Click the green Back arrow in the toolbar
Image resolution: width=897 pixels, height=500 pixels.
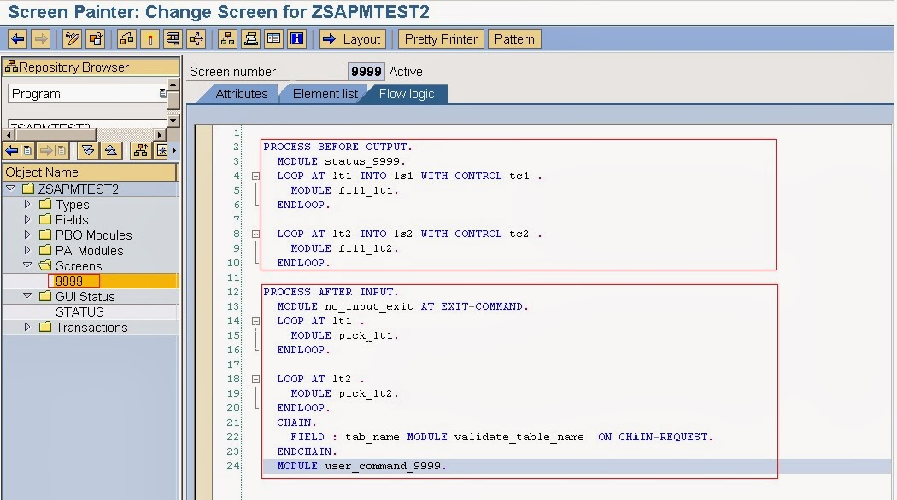pyautogui.click(x=15, y=38)
